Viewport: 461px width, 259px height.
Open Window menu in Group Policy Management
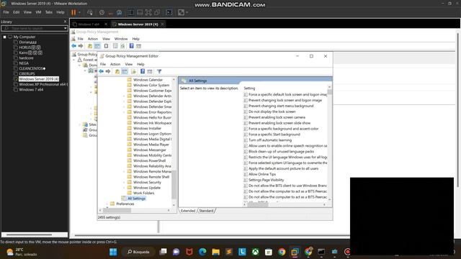(x=121, y=39)
